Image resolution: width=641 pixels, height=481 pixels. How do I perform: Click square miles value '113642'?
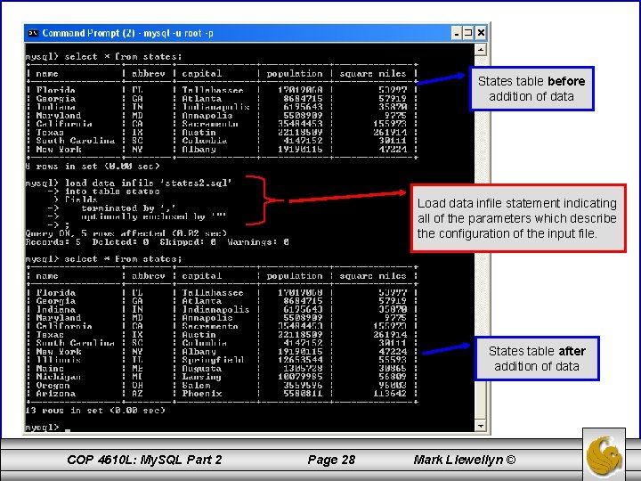pos(390,394)
